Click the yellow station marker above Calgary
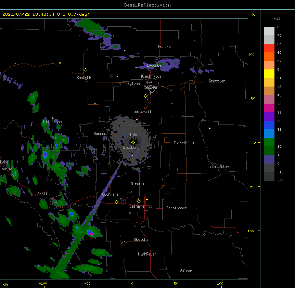 [139, 201]
